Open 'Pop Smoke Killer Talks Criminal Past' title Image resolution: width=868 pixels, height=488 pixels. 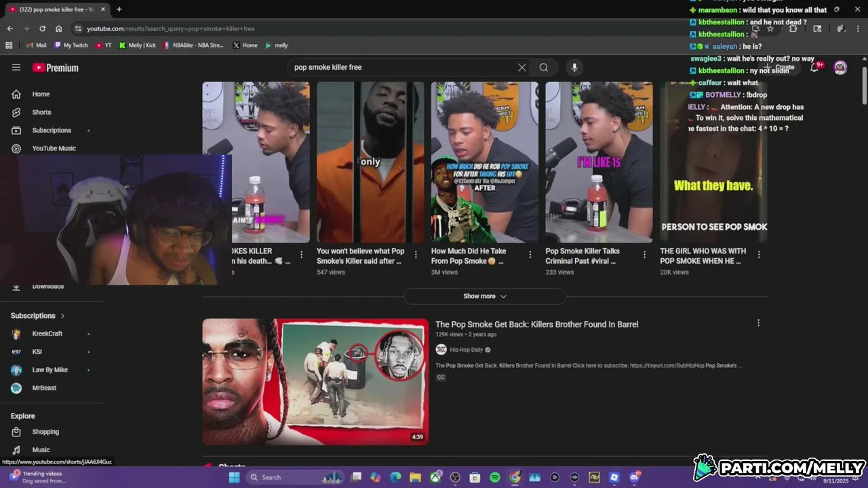click(x=582, y=256)
